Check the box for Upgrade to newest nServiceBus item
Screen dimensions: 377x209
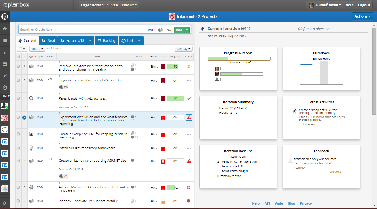pos(18,80)
